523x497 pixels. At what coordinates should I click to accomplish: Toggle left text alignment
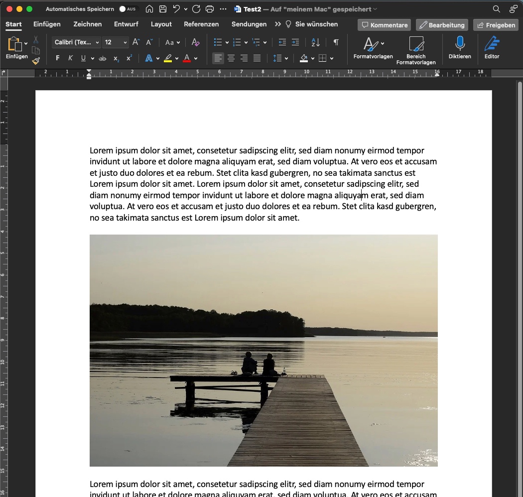coord(218,58)
